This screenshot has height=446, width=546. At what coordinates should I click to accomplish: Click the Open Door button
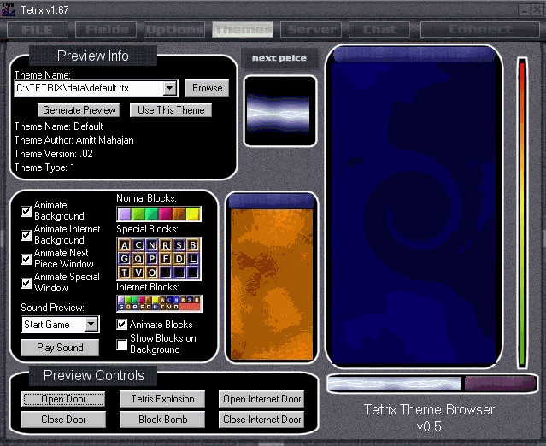63,399
